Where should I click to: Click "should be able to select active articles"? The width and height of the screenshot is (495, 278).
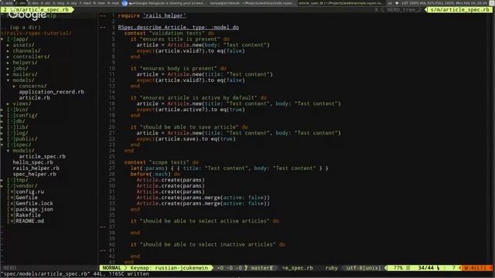(x=204, y=221)
